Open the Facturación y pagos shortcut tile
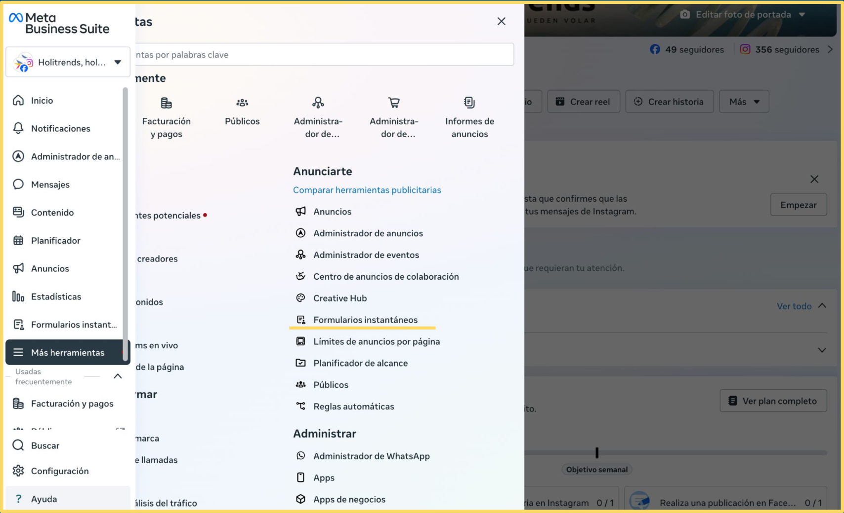844x513 pixels. [x=167, y=118]
